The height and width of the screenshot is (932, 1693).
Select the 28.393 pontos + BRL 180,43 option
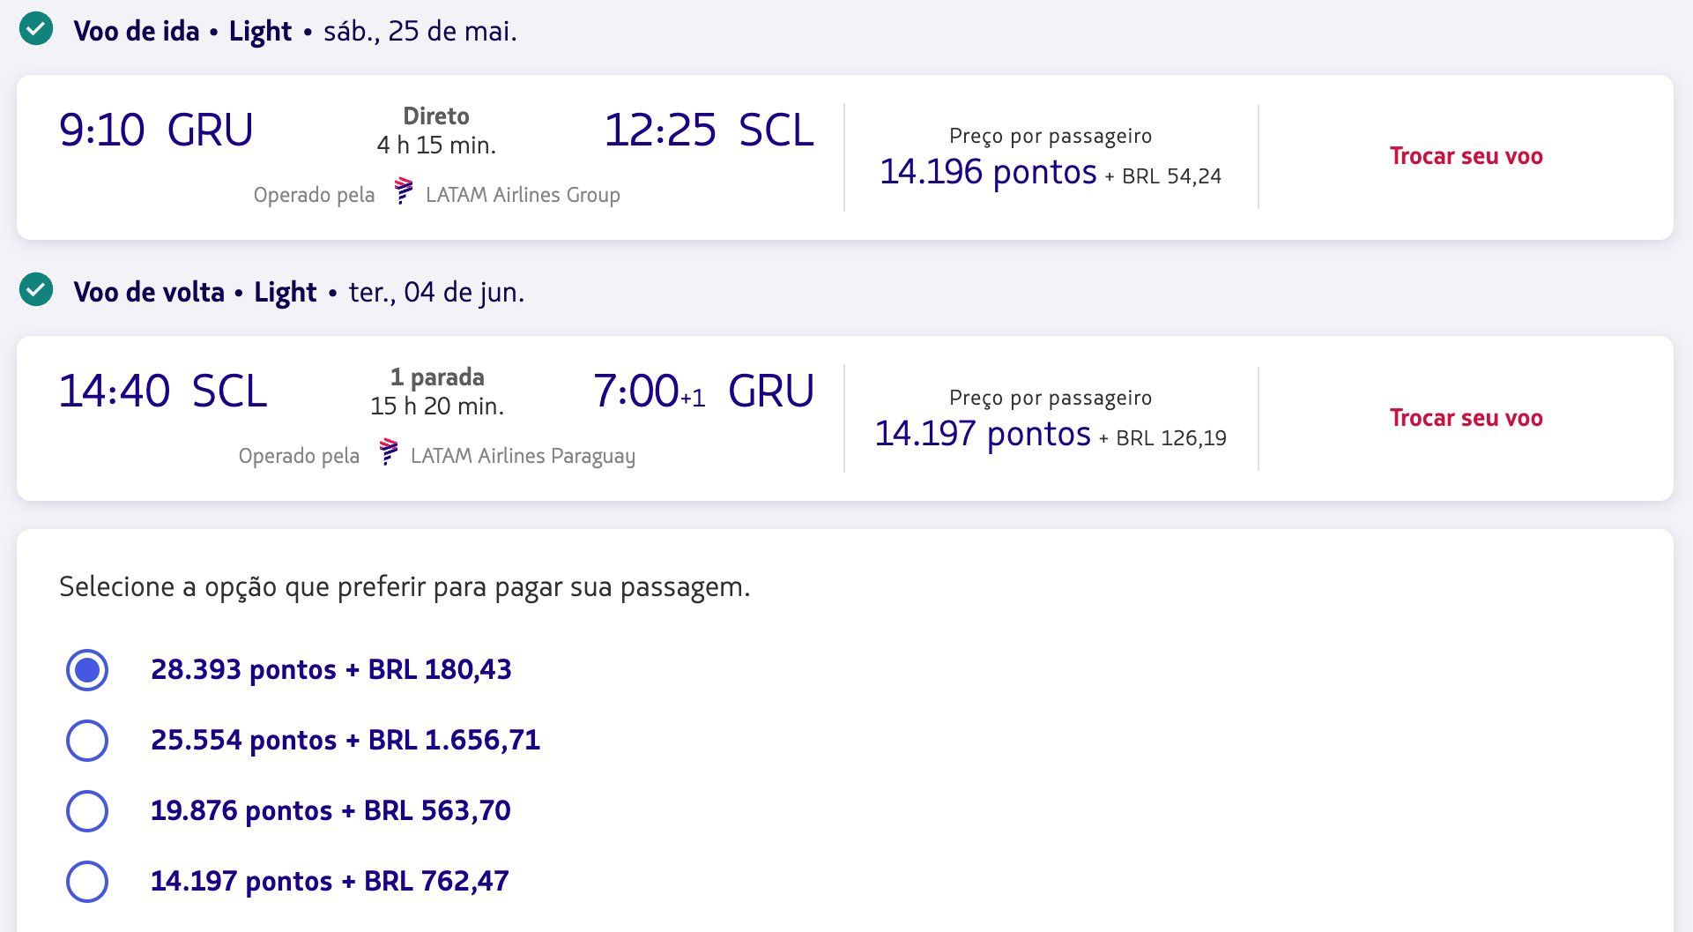(87, 670)
